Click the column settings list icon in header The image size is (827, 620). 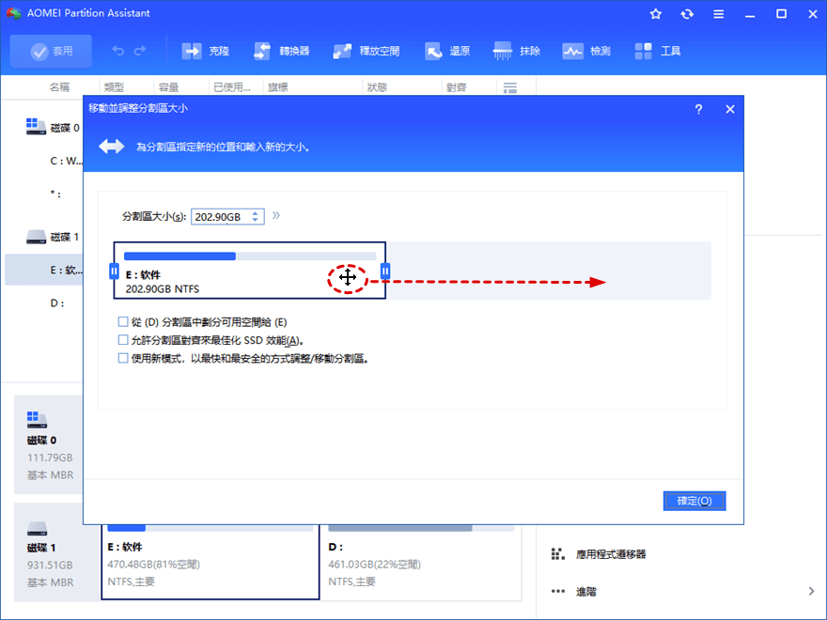[x=510, y=87]
